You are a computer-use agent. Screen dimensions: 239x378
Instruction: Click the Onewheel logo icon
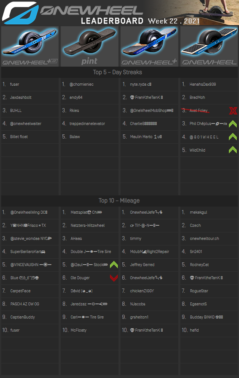[x=19, y=13]
